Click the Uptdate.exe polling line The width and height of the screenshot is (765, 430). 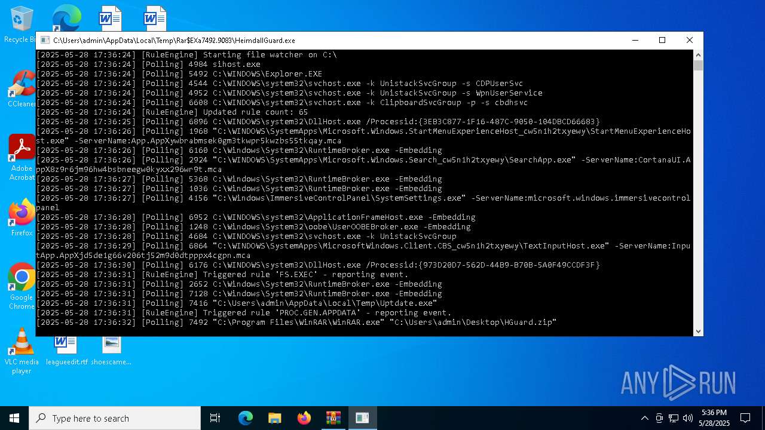click(237, 303)
